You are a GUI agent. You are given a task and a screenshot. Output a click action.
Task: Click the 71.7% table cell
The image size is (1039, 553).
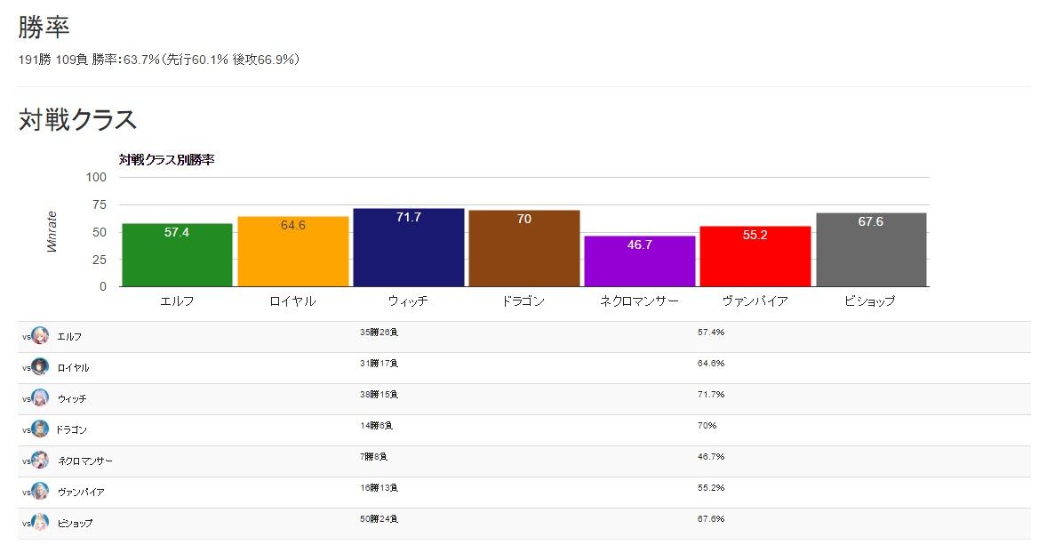pos(711,395)
